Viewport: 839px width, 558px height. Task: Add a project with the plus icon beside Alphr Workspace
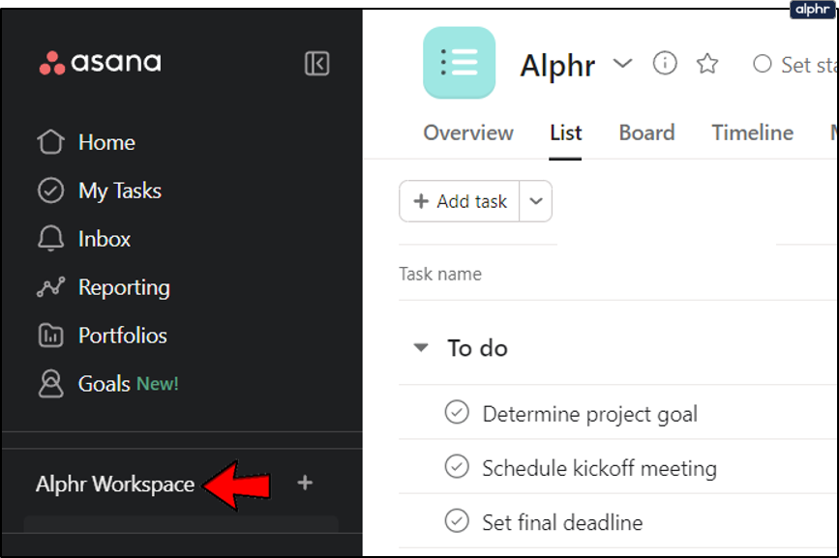coord(305,483)
